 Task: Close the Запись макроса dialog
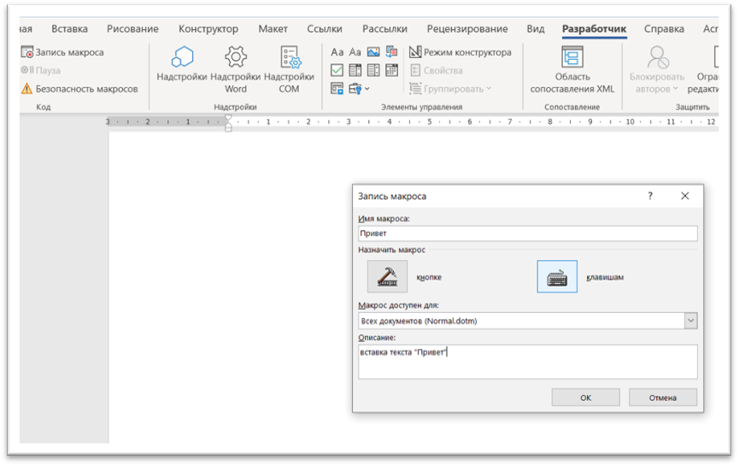pyautogui.click(x=685, y=196)
